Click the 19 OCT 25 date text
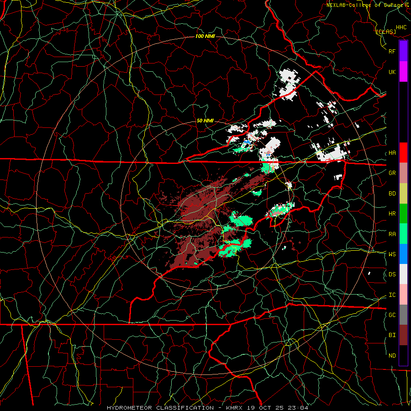 click(x=267, y=408)
